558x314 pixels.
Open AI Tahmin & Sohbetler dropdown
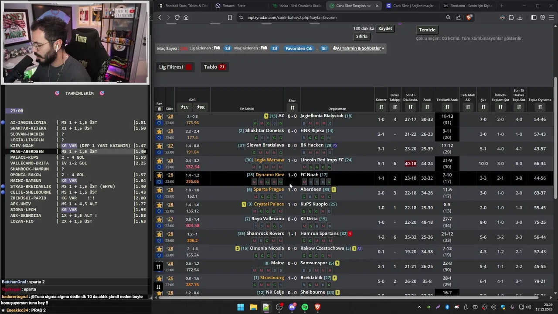coord(358,48)
